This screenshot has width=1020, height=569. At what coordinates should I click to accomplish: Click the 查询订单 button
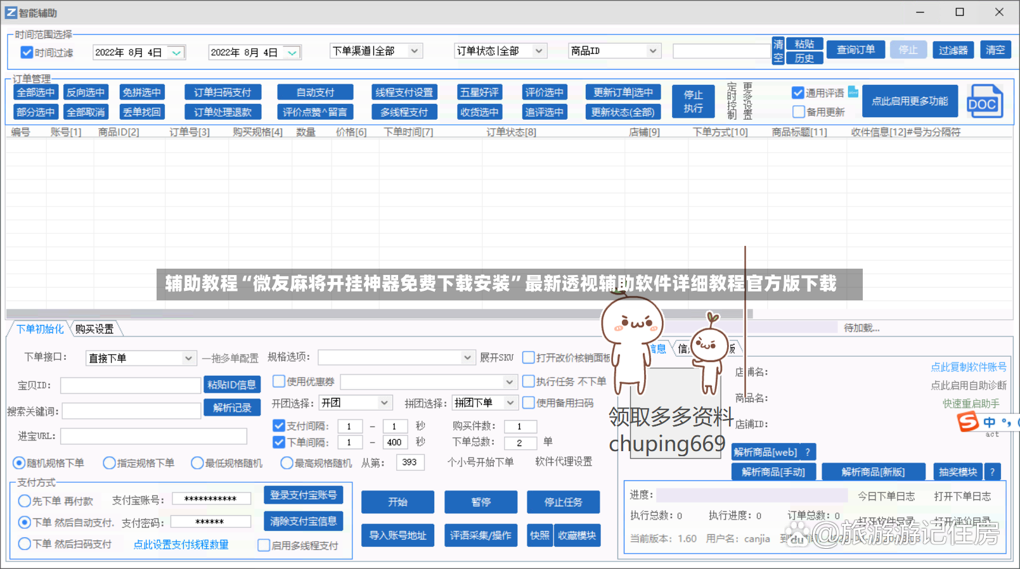pyautogui.click(x=856, y=49)
